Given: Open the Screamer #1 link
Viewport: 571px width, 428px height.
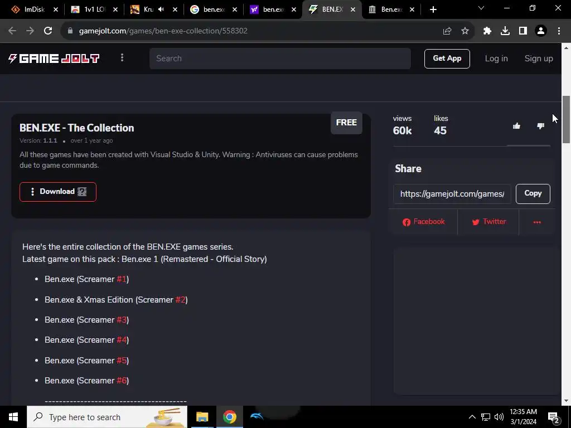Looking at the screenshot, I should 122,279.
